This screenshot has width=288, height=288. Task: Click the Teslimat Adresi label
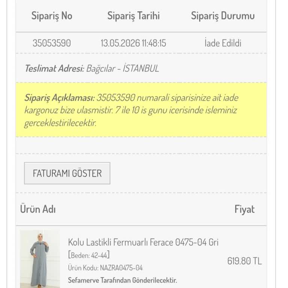54,69
